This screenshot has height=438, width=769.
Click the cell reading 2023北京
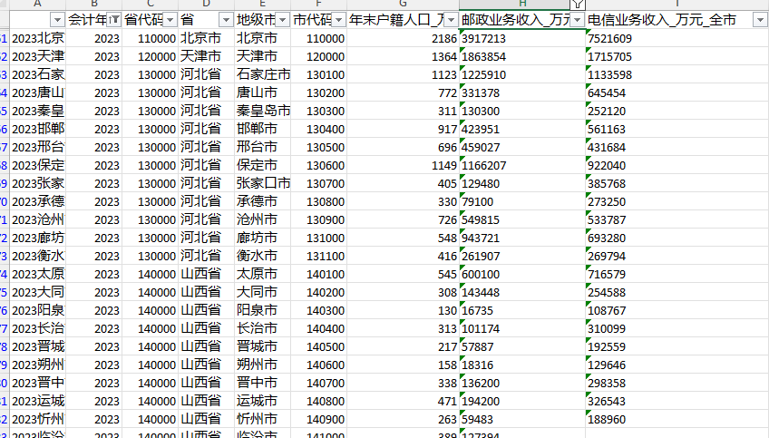tap(38, 38)
